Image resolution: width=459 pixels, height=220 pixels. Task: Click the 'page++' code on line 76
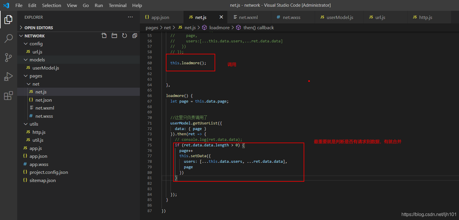pyautogui.click(x=186, y=151)
